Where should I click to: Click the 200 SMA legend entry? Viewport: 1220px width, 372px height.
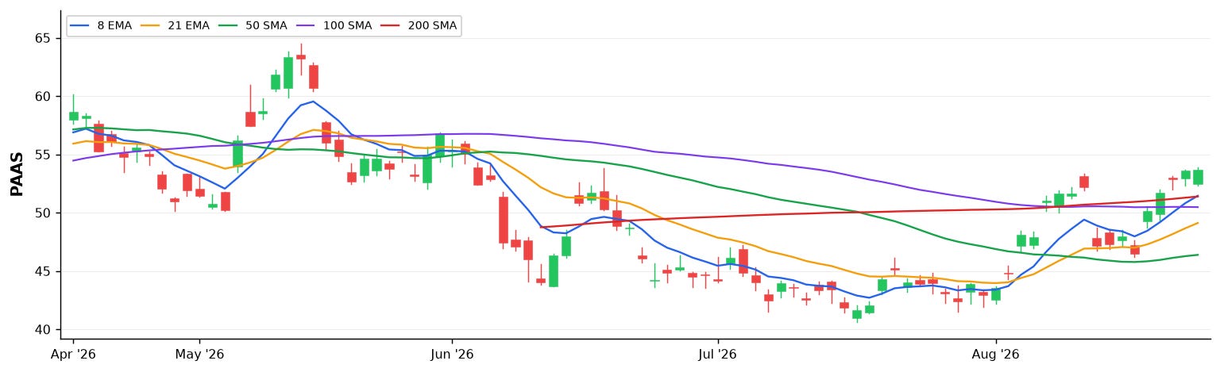point(419,25)
